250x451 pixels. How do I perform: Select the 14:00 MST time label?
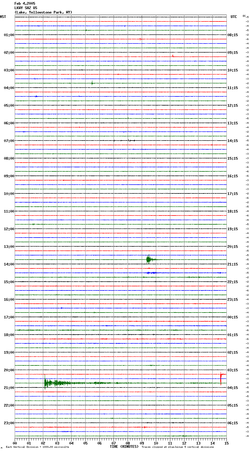click(x=9, y=264)
